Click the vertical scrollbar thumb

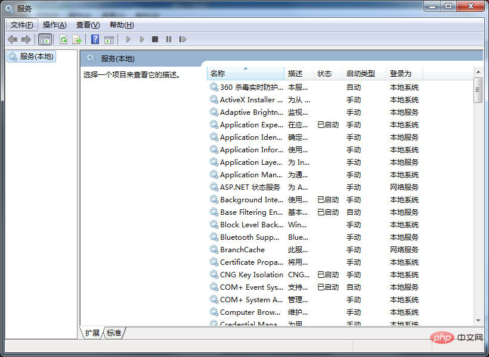pos(478,90)
